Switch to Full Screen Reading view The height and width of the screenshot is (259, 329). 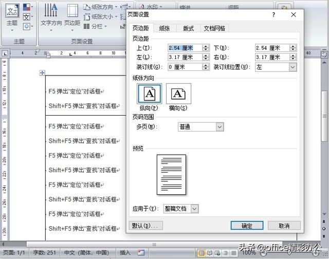(x=209, y=253)
